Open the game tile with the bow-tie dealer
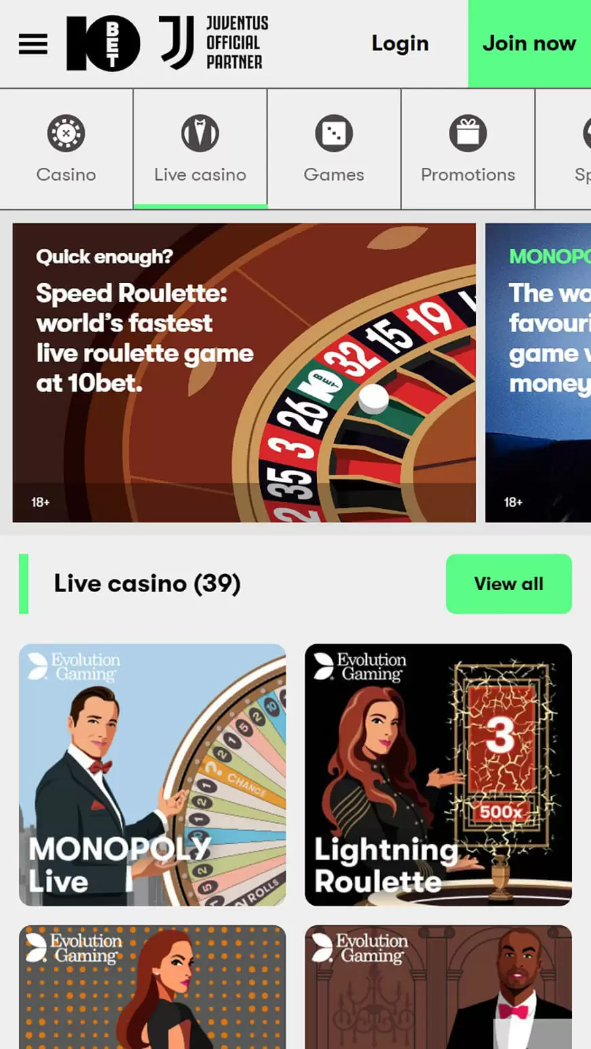591x1049 pixels. (439, 987)
